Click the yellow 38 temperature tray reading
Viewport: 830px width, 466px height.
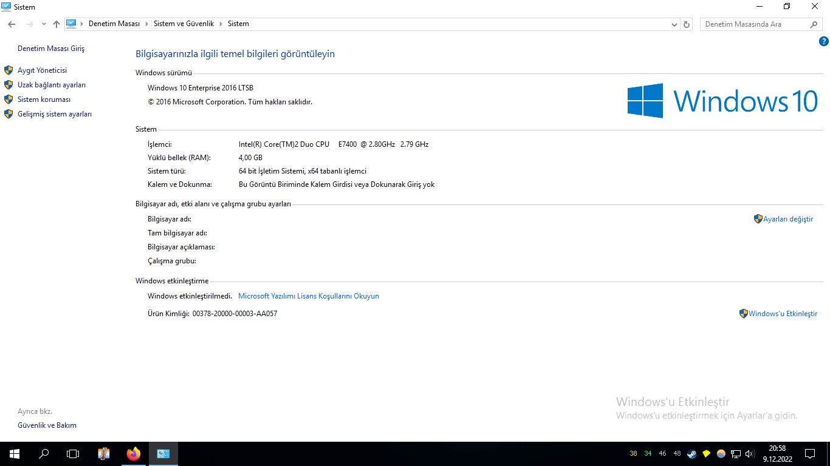click(634, 454)
